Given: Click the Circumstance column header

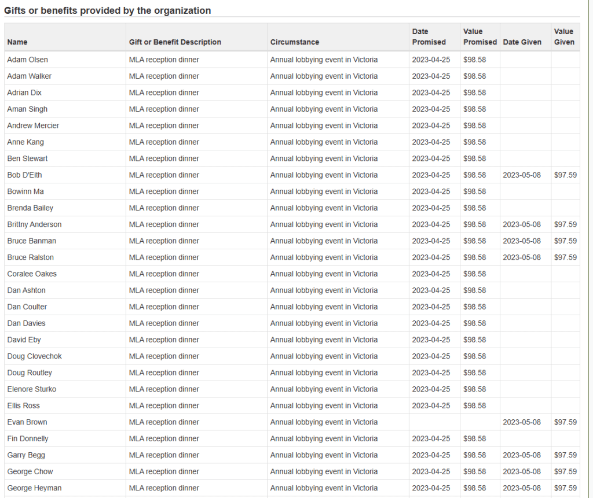Looking at the screenshot, I should (x=295, y=42).
